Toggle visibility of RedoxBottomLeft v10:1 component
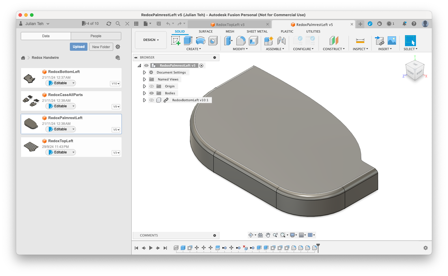The height and width of the screenshot is (276, 448). coord(152,100)
